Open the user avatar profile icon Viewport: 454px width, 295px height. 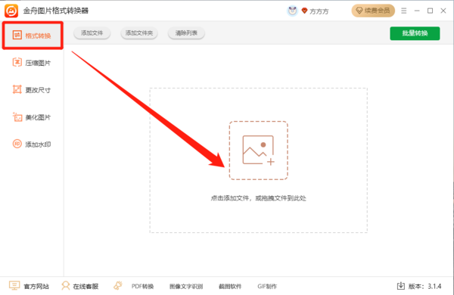click(x=292, y=11)
